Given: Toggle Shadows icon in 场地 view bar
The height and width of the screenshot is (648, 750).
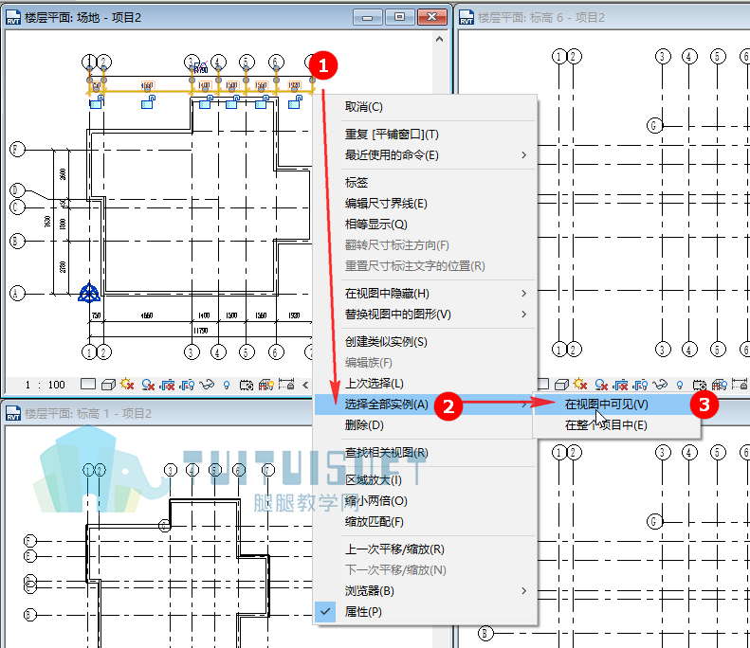Looking at the screenshot, I should [148, 385].
